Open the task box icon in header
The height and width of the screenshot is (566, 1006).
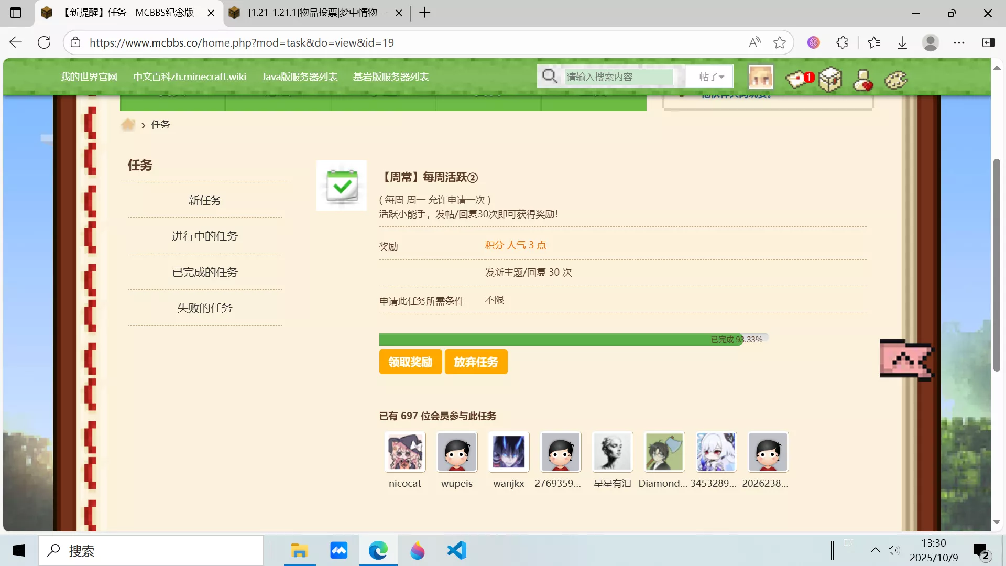829,80
